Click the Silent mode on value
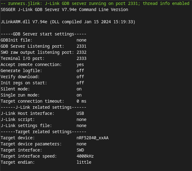 pos(79,89)
